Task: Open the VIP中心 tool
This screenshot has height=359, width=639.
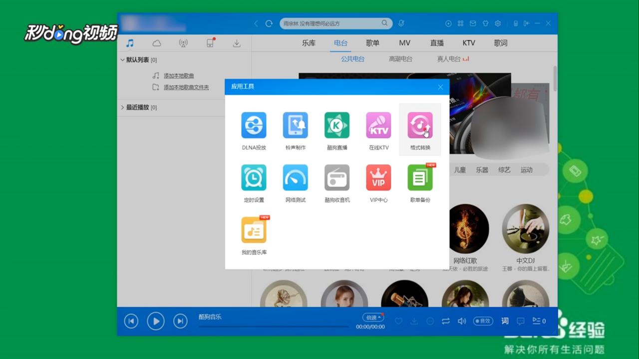Action: coord(378,183)
